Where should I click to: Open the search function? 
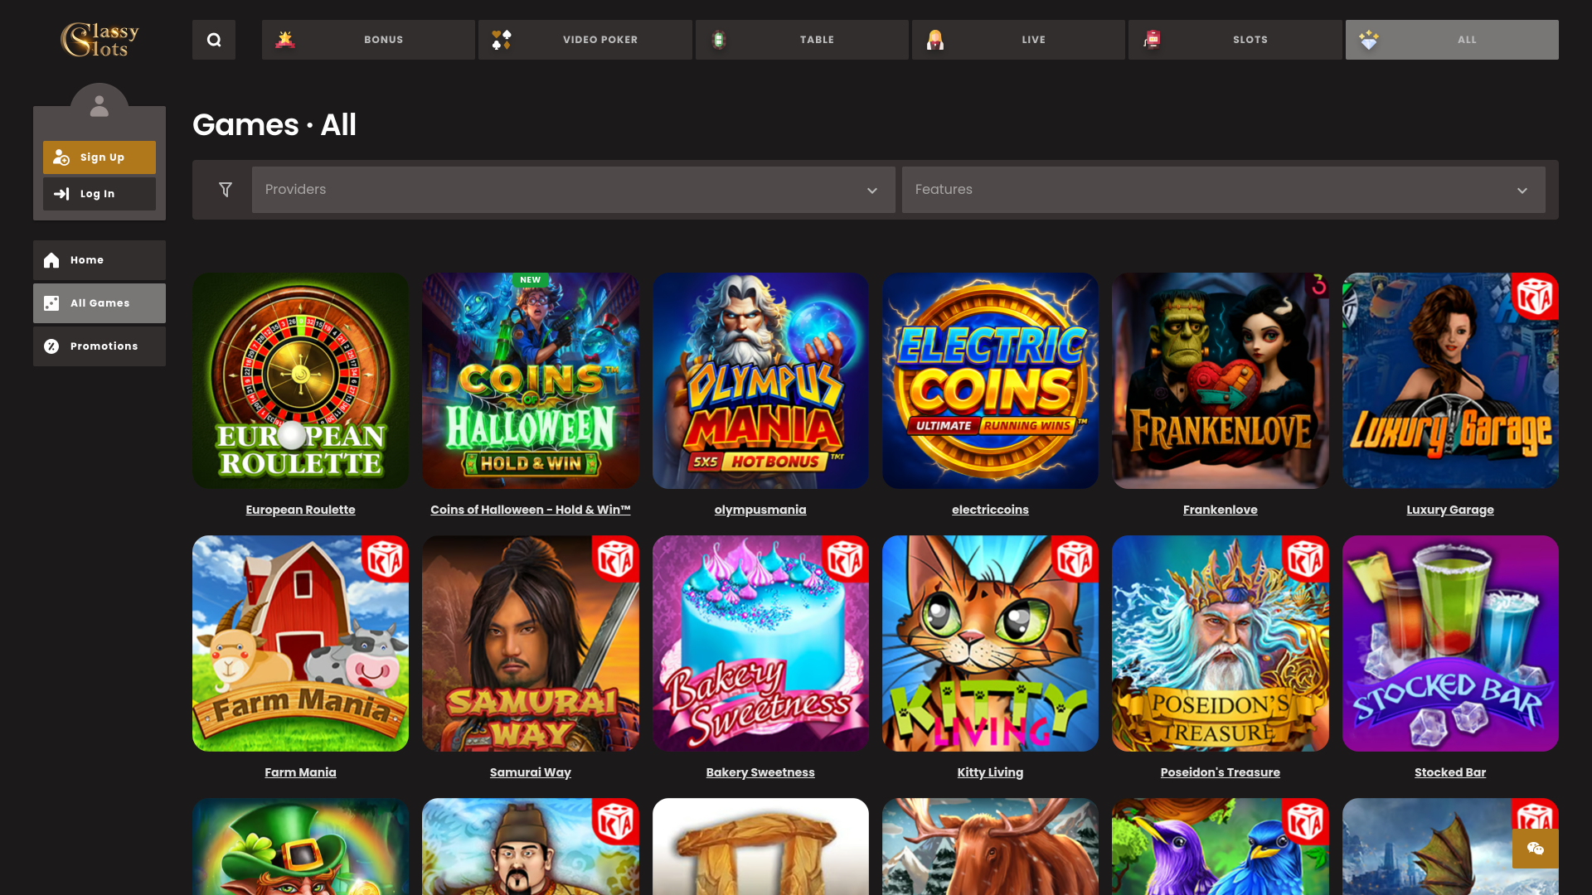(214, 39)
